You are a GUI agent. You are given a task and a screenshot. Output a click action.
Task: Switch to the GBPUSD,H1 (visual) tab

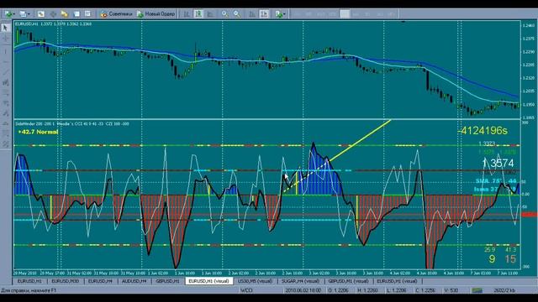pyautogui.click(x=348, y=281)
